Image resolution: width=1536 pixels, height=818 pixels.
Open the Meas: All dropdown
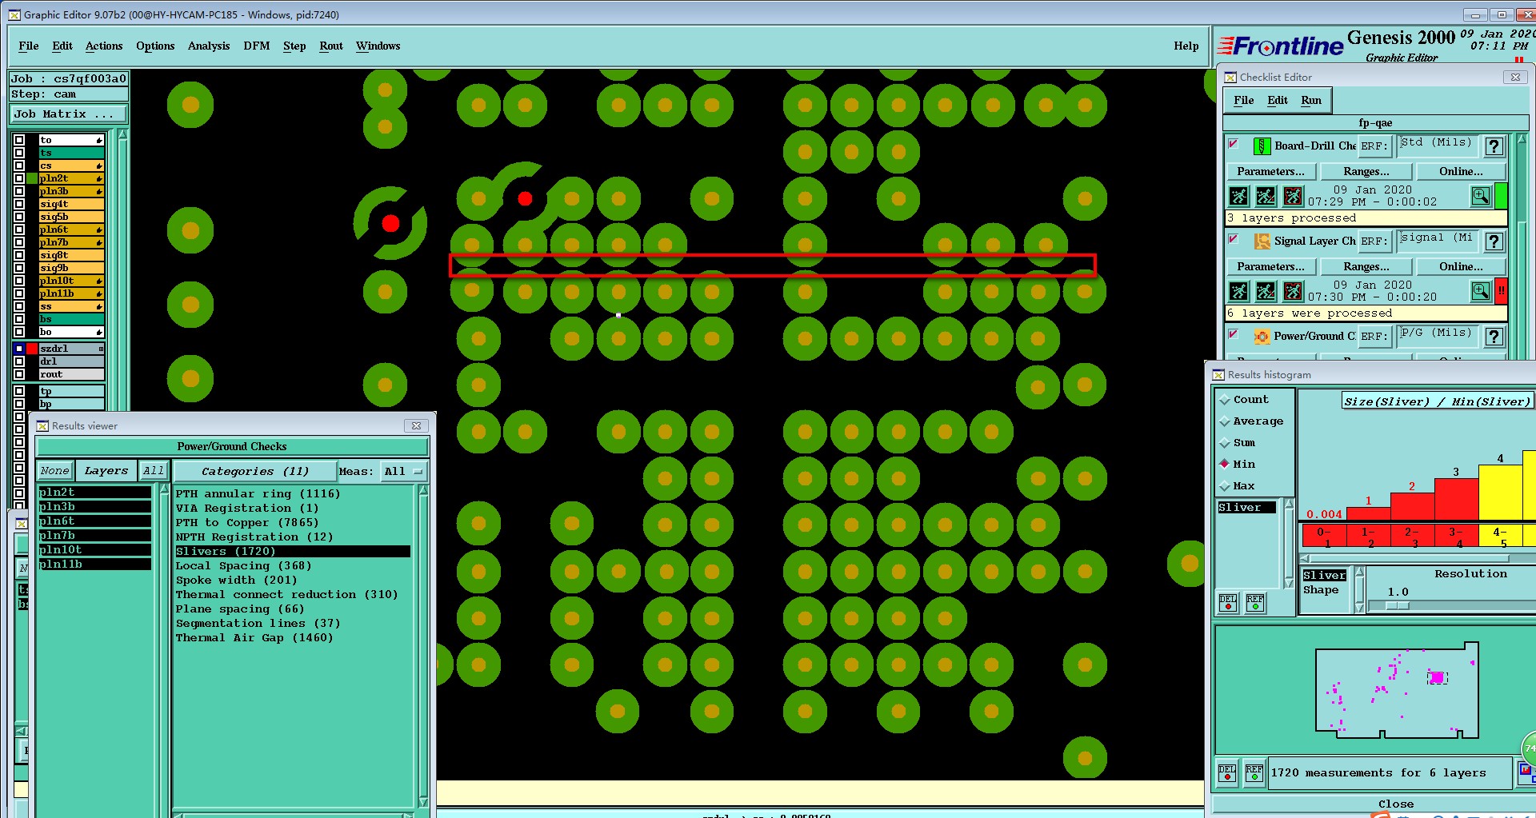(405, 471)
